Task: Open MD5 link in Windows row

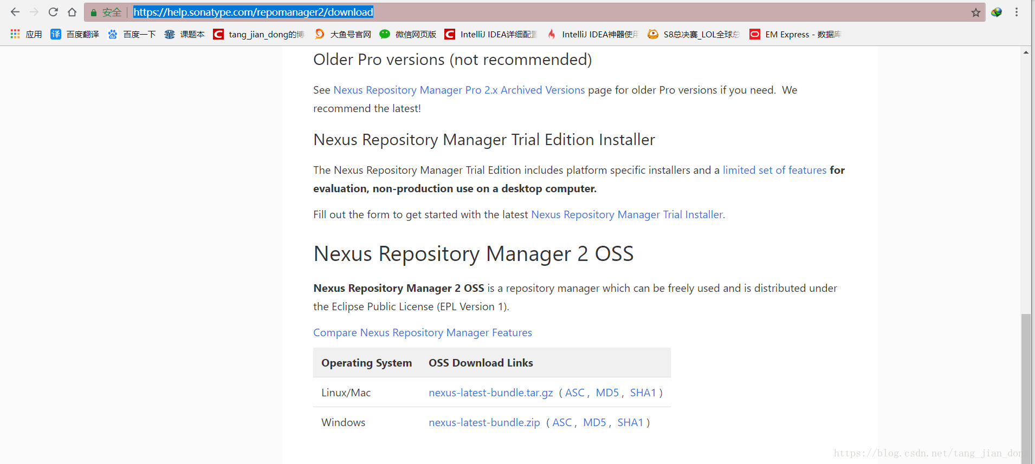Action: coord(594,422)
